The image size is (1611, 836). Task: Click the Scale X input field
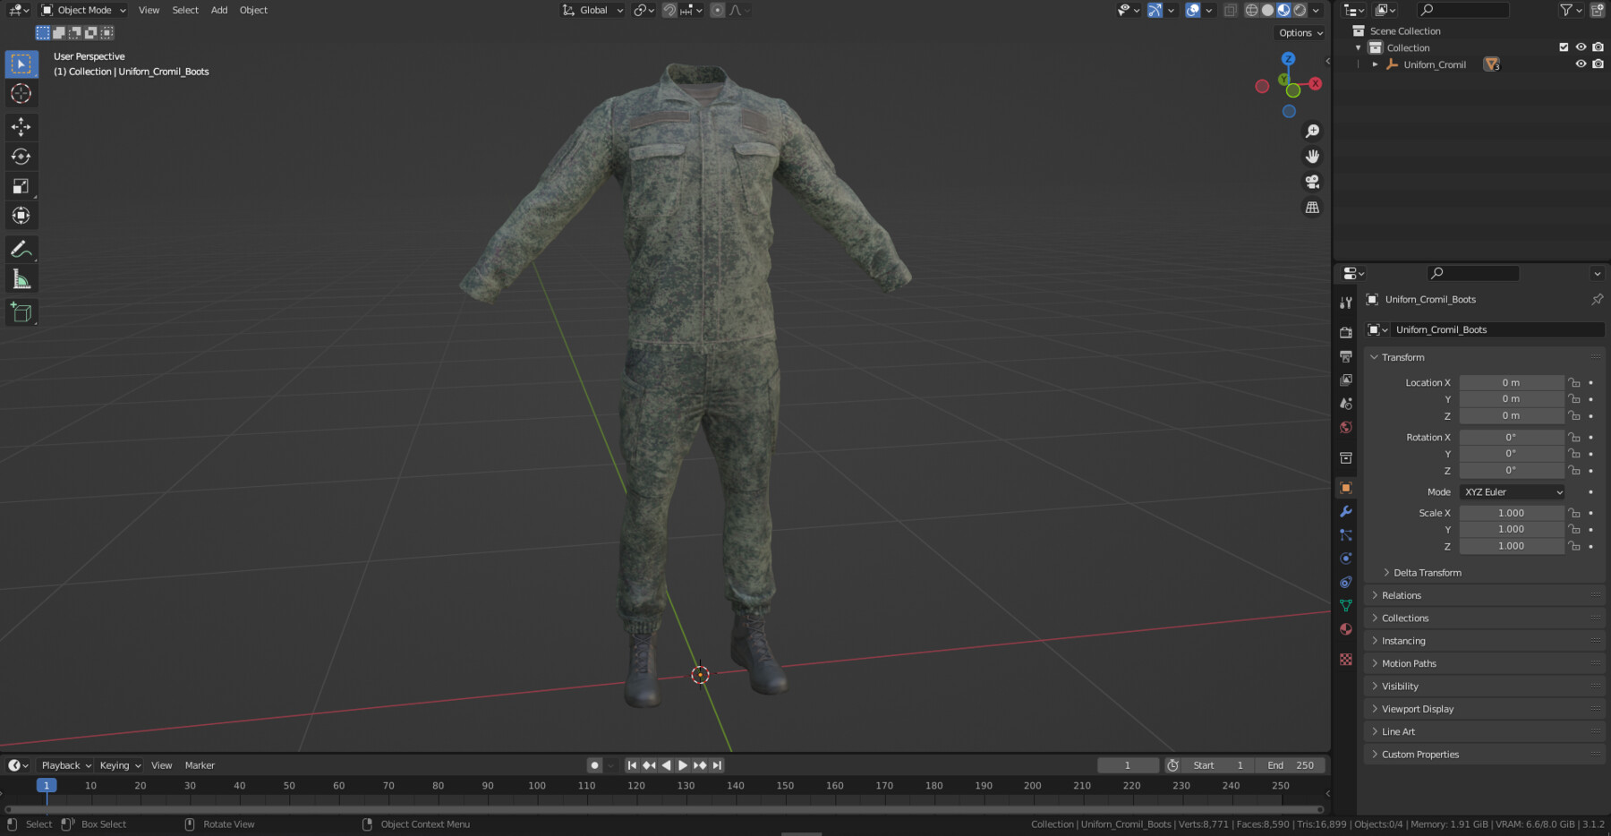(x=1513, y=512)
